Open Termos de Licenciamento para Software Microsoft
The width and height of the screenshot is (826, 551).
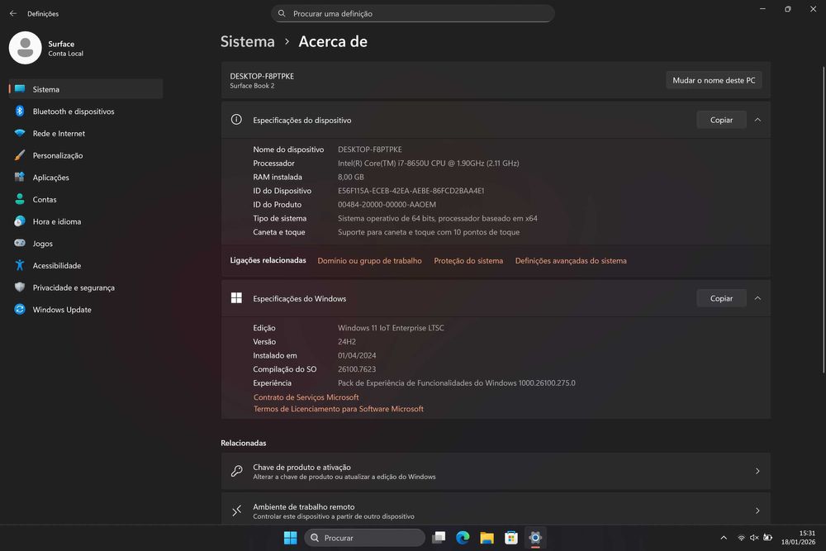338,409
